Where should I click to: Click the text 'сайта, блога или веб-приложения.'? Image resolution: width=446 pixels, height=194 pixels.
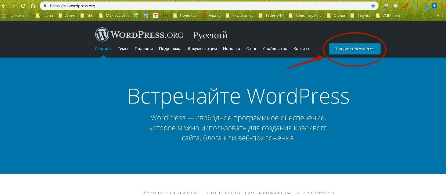(239, 138)
